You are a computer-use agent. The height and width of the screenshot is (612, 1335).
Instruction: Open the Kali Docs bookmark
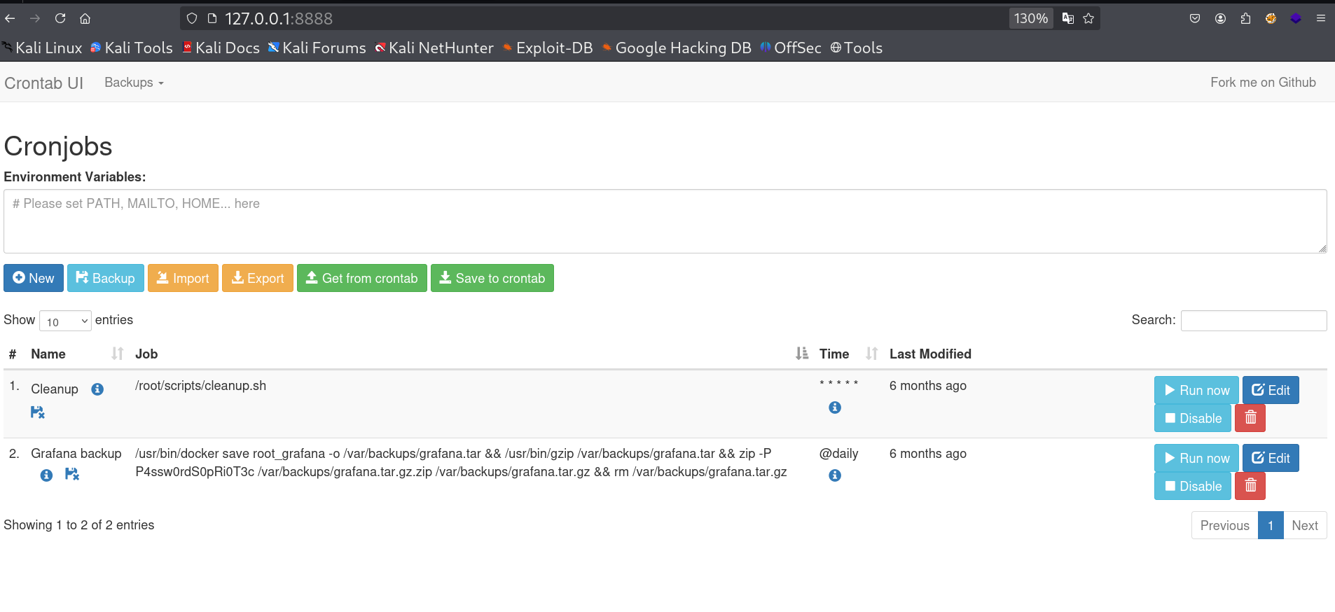tap(221, 48)
